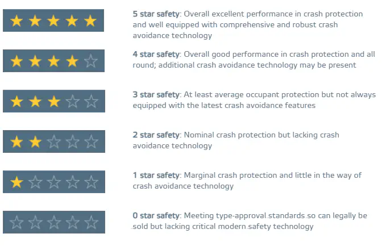Click the last empty star in one-star banner
The width and height of the screenshot is (386, 246).
[90, 182]
